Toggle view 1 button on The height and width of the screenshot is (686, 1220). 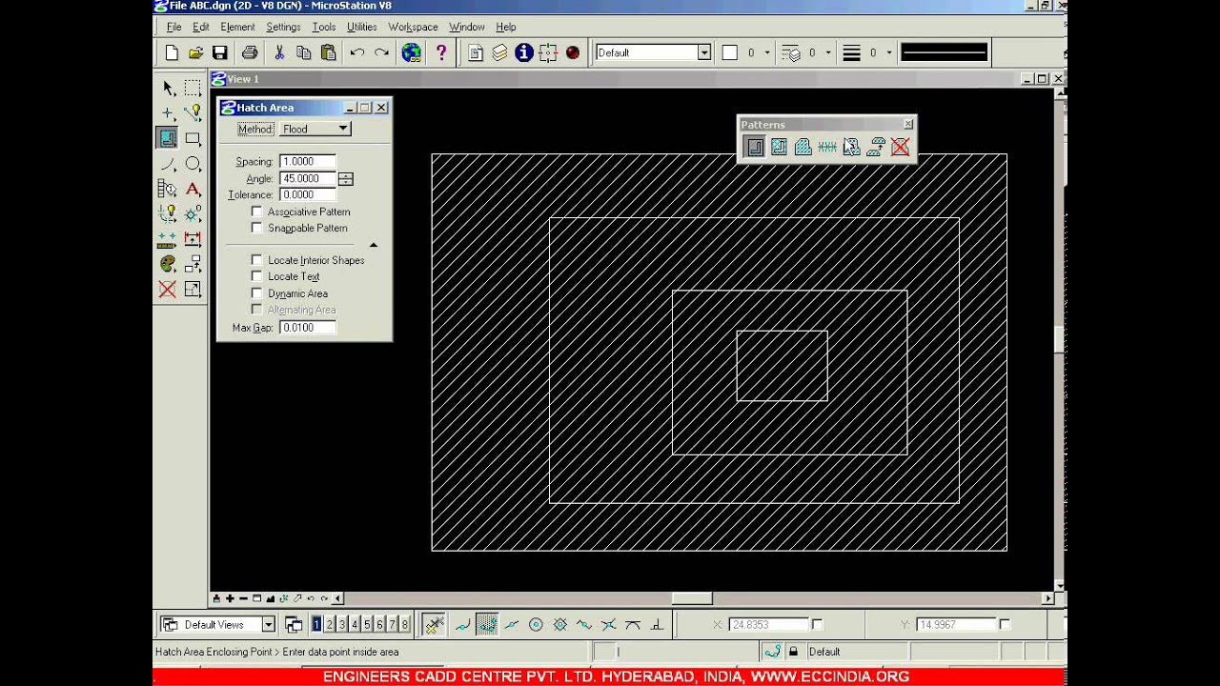click(x=317, y=625)
